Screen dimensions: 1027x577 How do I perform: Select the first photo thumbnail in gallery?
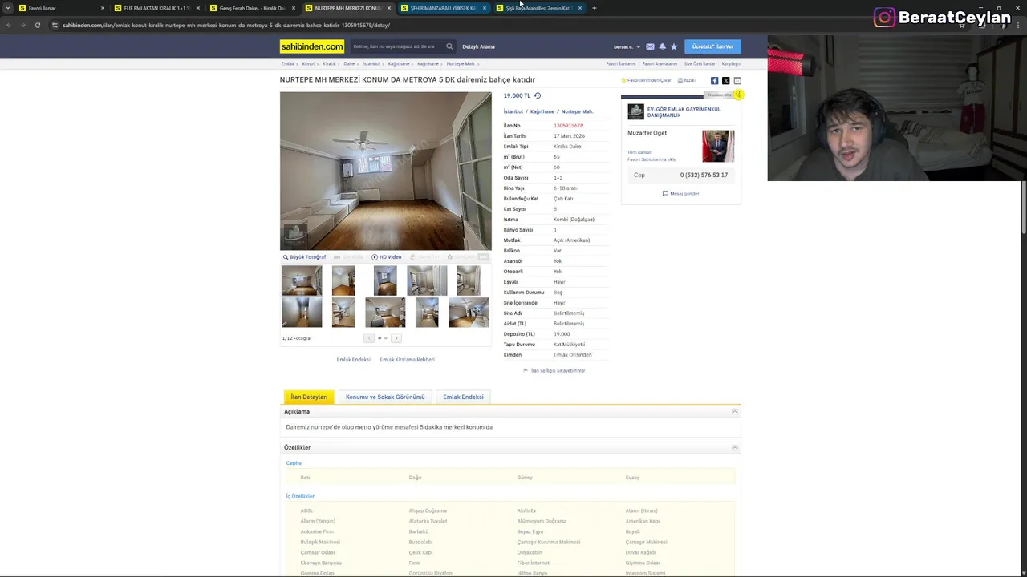click(x=302, y=281)
